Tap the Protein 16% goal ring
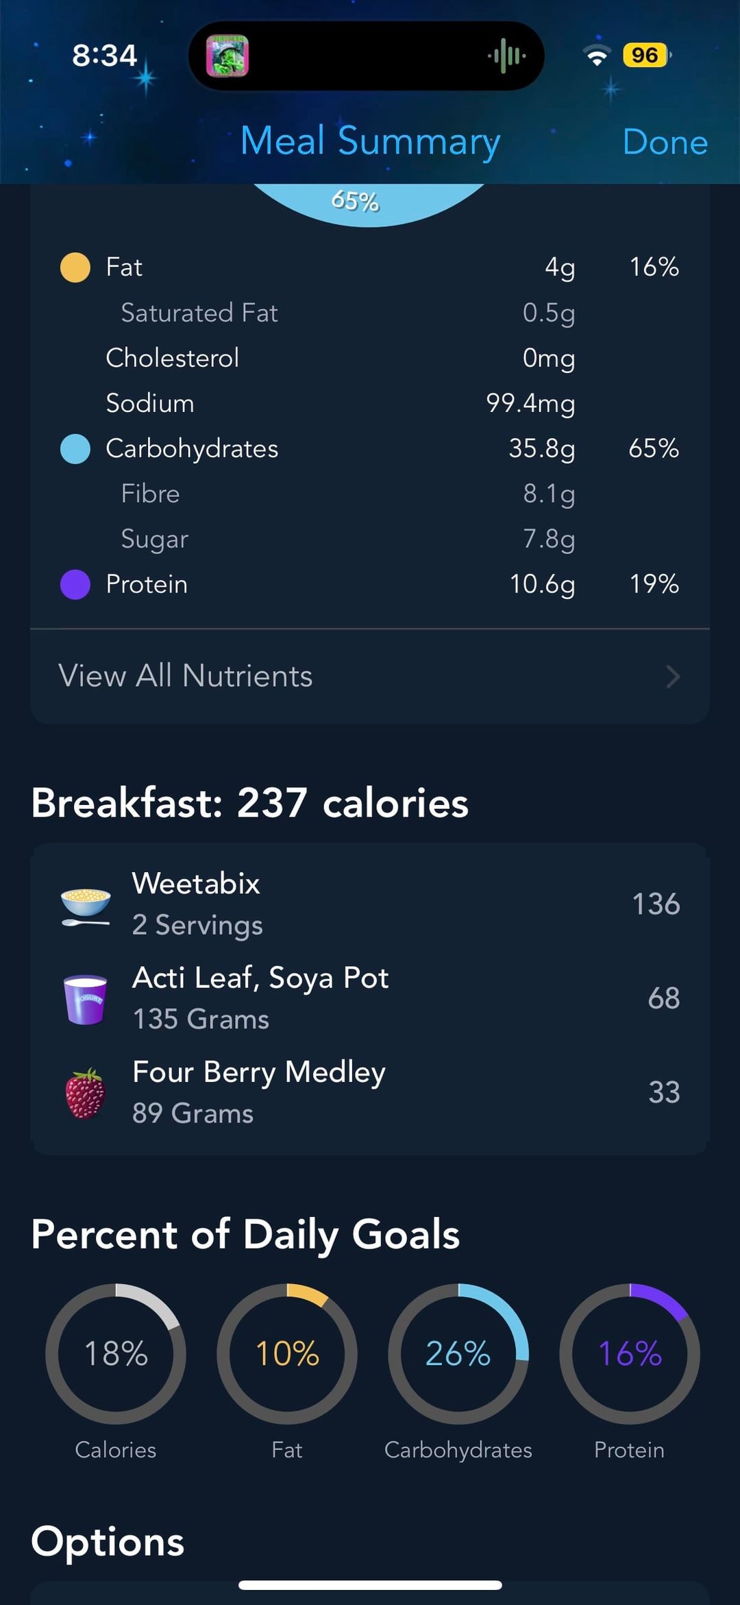Screen dimensions: 740x1605 (630, 1354)
